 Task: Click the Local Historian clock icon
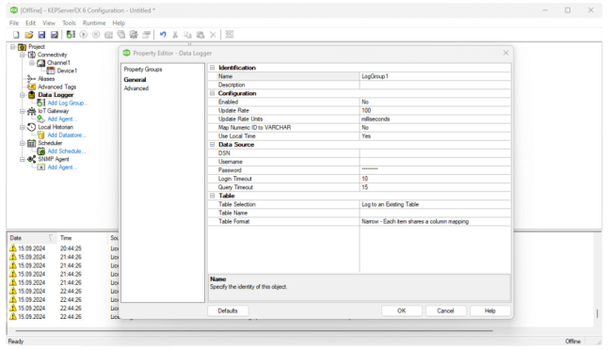[x=31, y=127]
